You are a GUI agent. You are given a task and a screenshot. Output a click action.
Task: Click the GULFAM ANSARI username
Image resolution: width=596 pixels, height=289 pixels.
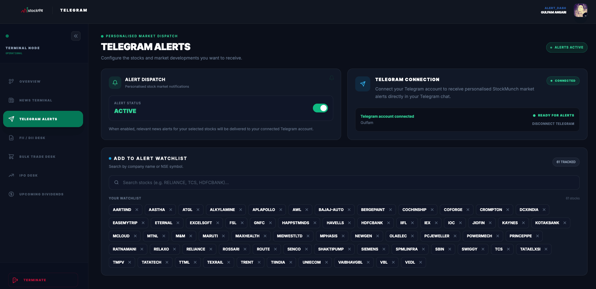[553, 13]
